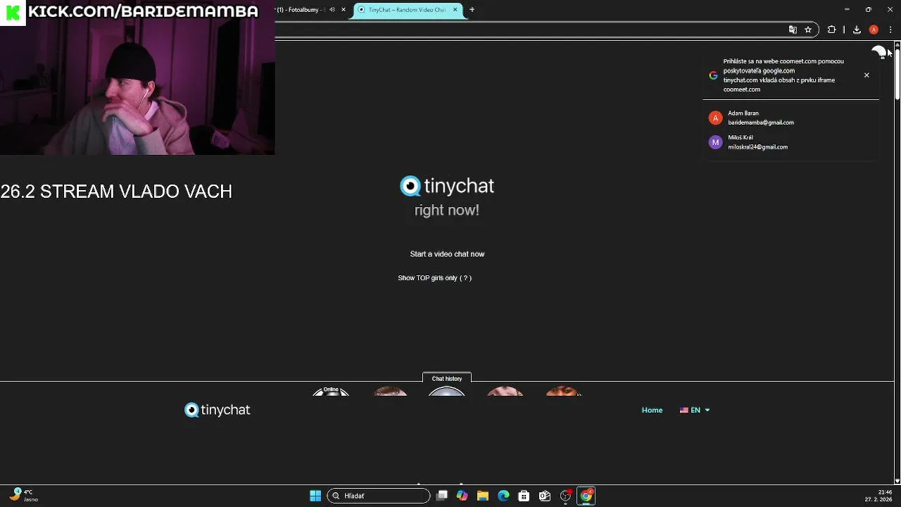Open the Copilot taskbar icon
The width and height of the screenshot is (901, 507).
tap(462, 496)
